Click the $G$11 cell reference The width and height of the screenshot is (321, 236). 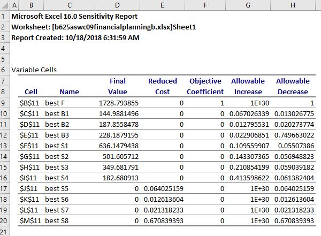point(29,157)
